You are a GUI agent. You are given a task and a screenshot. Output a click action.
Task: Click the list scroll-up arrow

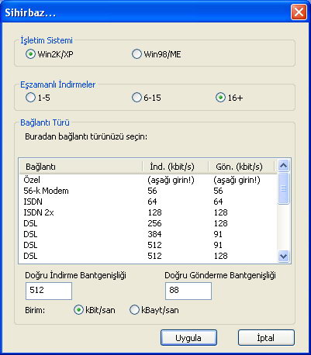click(284, 166)
